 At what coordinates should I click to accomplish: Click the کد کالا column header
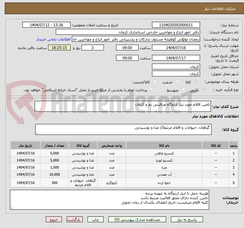(215, 145)
